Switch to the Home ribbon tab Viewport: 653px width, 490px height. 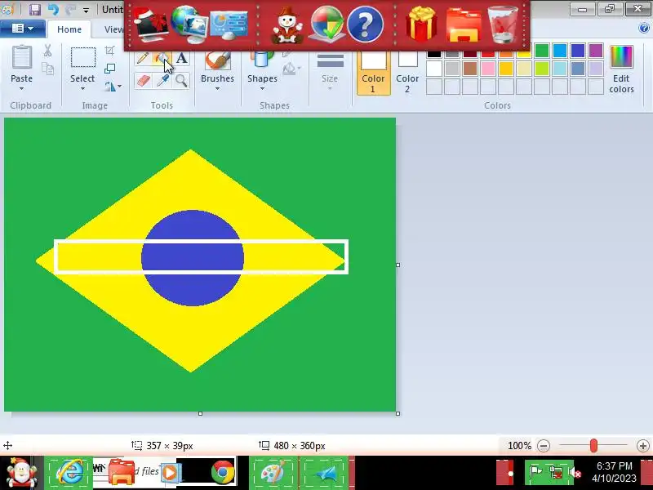(x=69, y=29)
